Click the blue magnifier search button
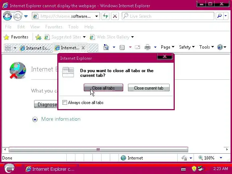This screenshot has width=232, height=174. pos(219,16)
